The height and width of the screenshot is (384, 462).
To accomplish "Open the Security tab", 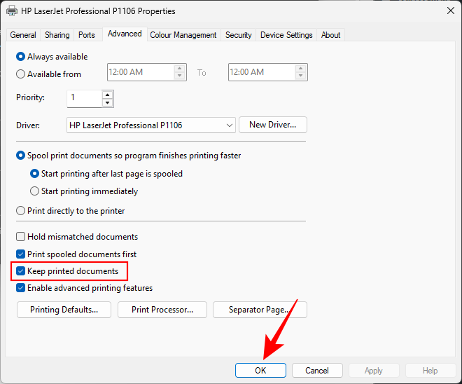I will [238, 35].
